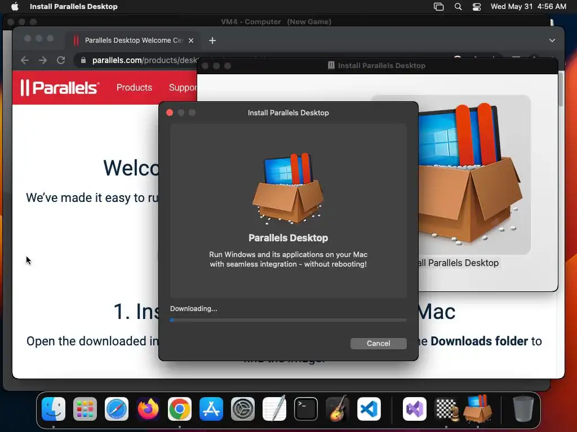Click the Downloads folder bold text on page
Viewport: 577px width, 432px height.
tap(479, 341)
